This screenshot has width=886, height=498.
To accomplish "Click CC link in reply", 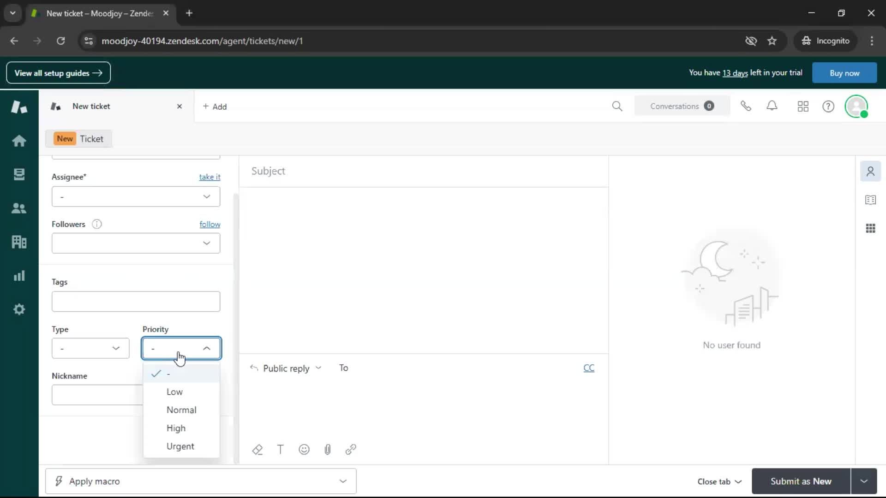I will point(589,368).
